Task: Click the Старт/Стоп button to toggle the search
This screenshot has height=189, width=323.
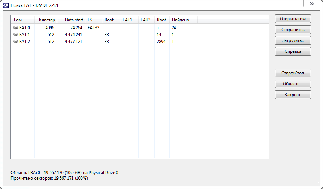Action: tap(293, 73)
